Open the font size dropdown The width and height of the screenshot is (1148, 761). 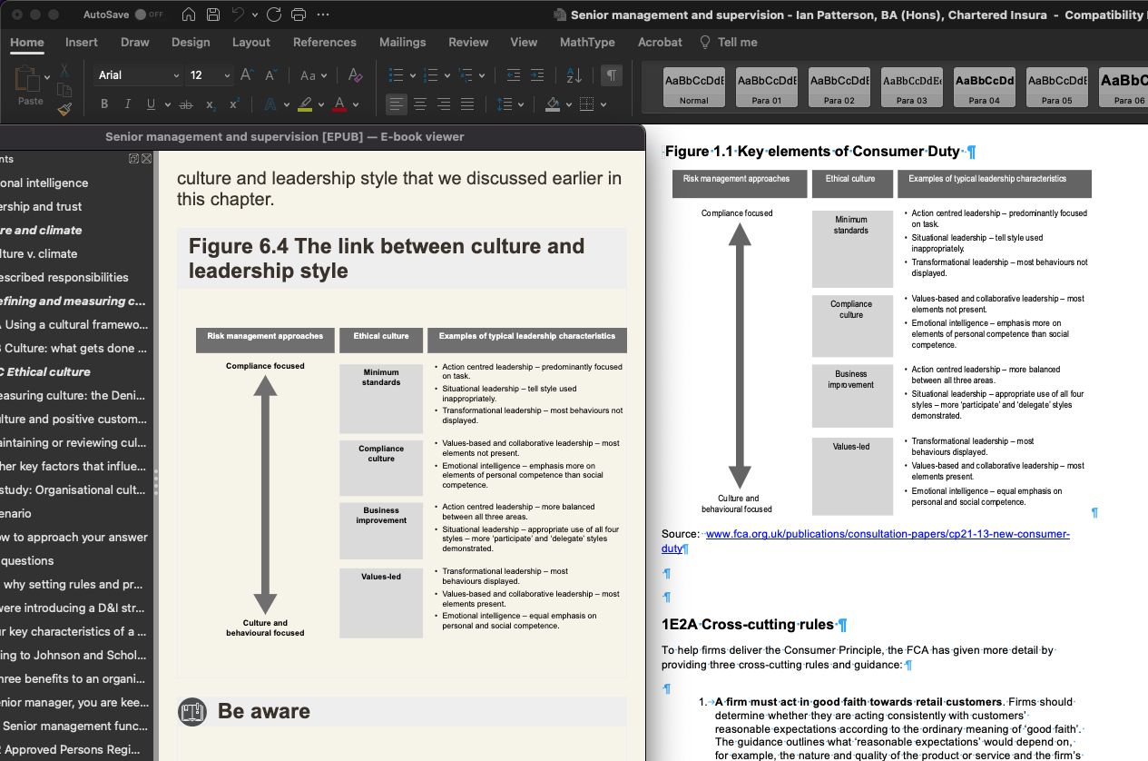[x=225, y=75]
